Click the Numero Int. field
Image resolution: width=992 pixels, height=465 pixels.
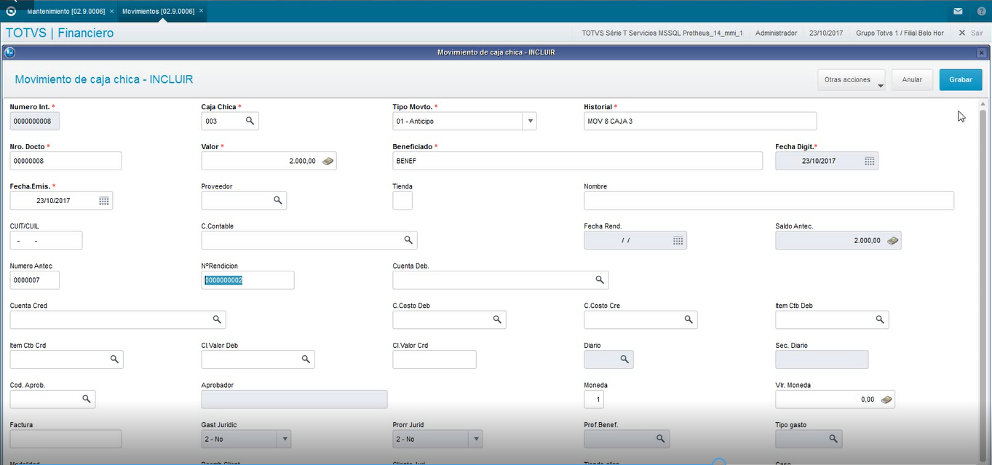[x=35, y=121]
